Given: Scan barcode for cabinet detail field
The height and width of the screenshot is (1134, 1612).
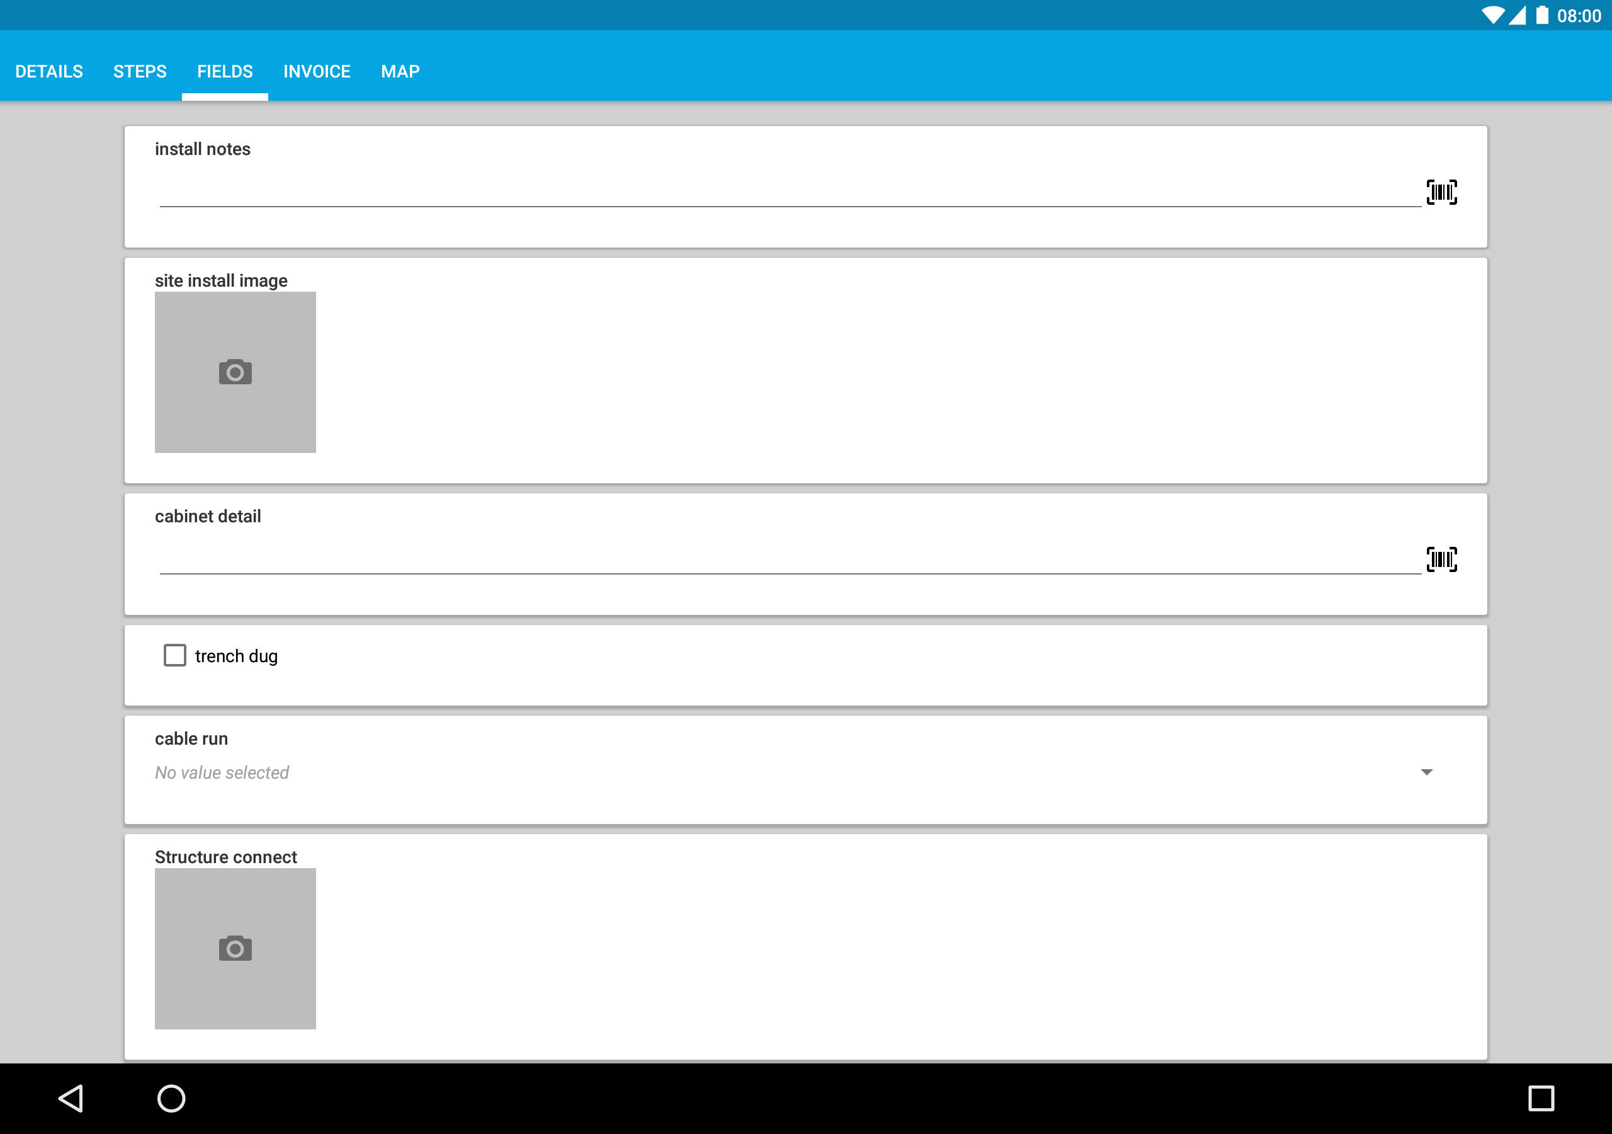Looking at the screenshot, I should 1441,559.
